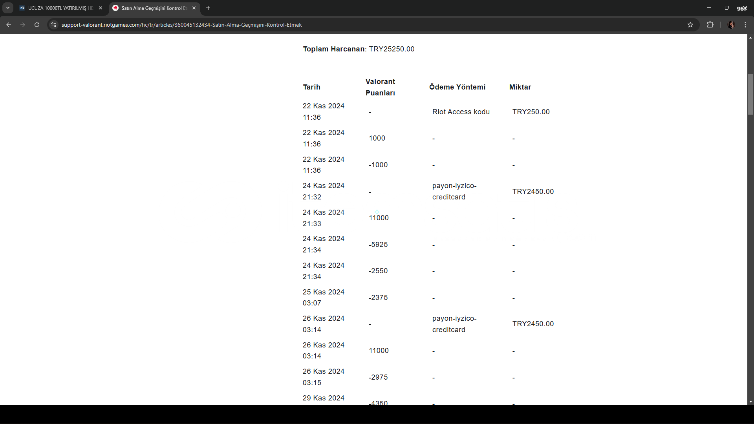This screenshot has width=754, height=424.
Task: Close the UCUZA 10000TL tab
Action: point(101,8)
